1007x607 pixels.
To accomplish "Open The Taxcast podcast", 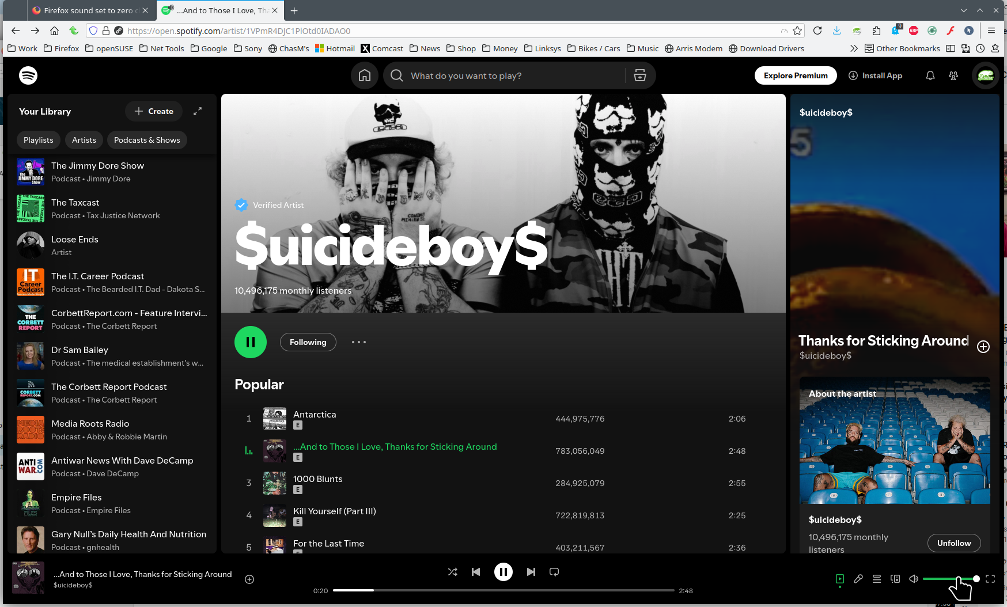I will 112,208.
